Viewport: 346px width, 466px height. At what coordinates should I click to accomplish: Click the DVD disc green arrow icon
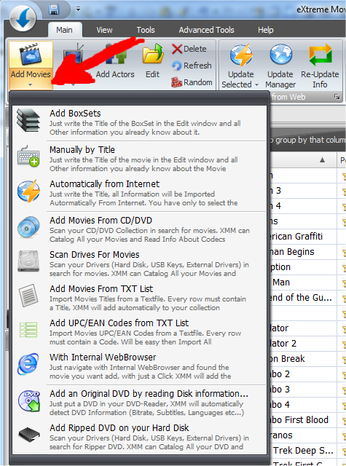point(28,401)
